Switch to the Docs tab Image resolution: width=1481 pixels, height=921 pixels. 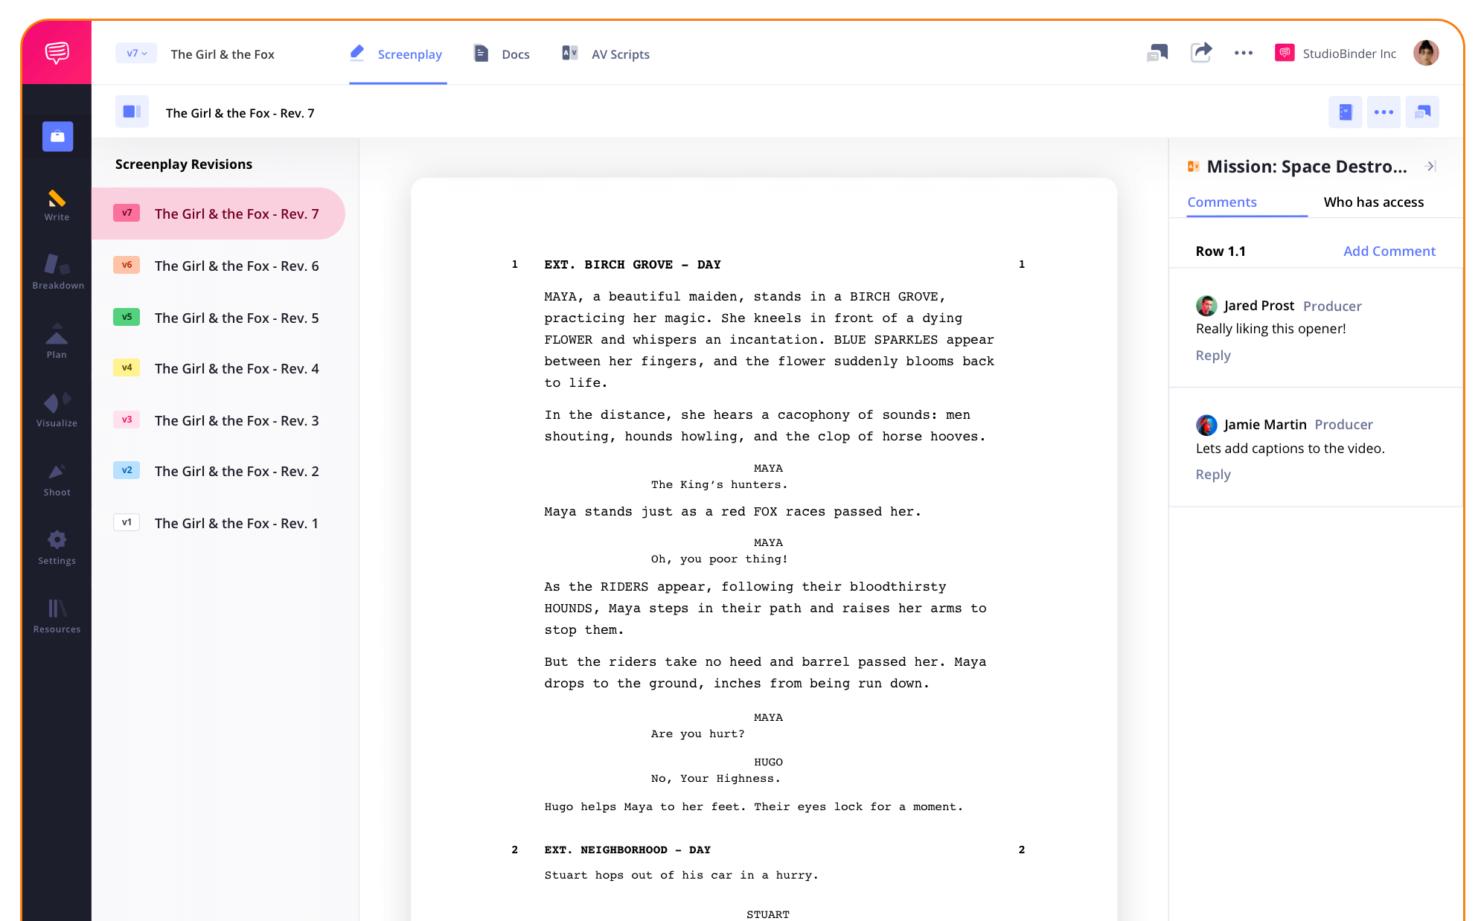tap(515, 54)
